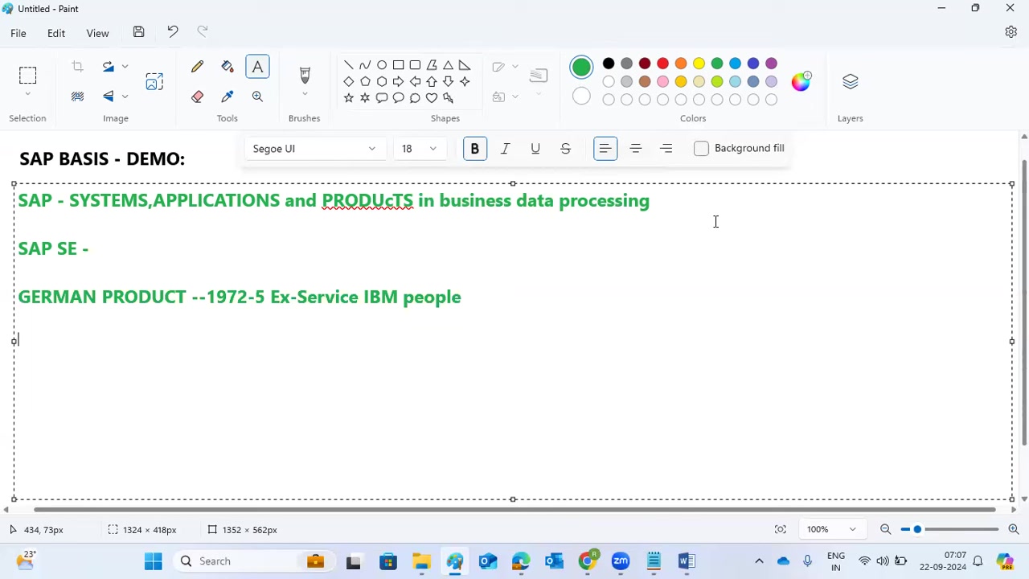This screenshot has width=1029, height=579.
Task: Toggle Underline text formatting
Action: 535,149
